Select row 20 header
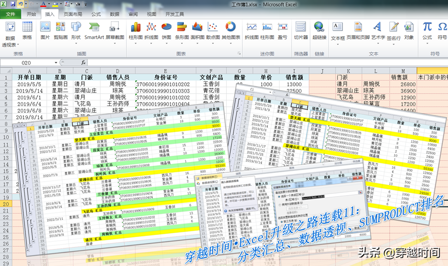The width and height of the screenshot is (448, 266). (x=6, y=204)
